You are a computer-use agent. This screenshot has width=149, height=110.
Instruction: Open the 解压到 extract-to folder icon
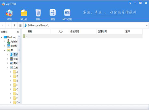[x=24, y=13]
